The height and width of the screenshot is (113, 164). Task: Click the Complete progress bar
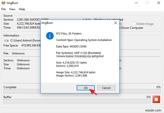[x=82, y=91]
